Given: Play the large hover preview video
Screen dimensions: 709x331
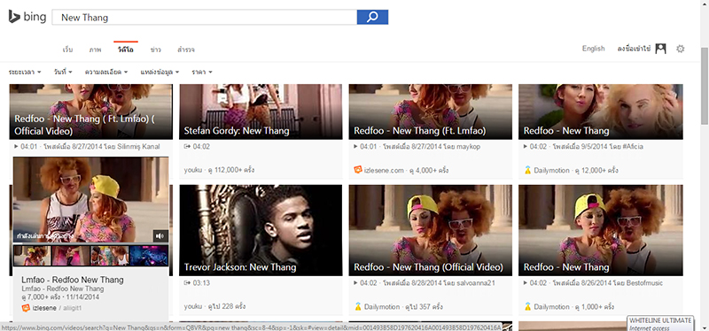Looking at the screenshot, I should click(91, 199).
